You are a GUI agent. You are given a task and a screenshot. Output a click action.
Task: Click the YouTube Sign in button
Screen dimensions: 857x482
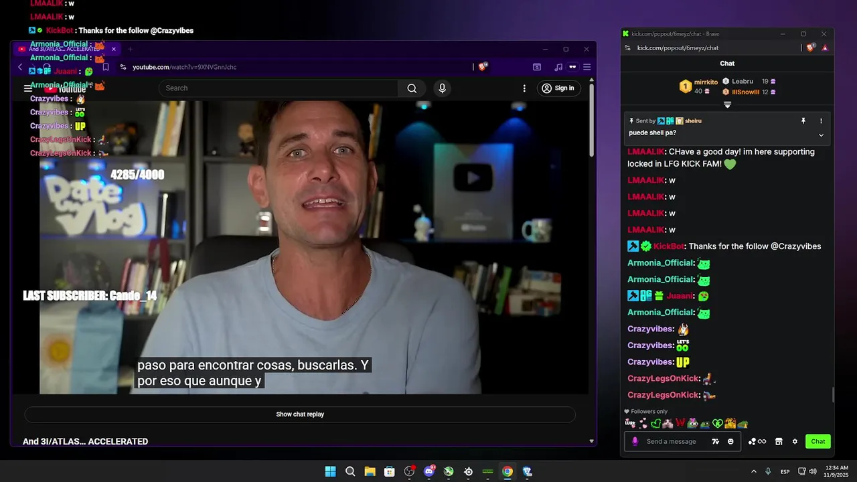558,88
